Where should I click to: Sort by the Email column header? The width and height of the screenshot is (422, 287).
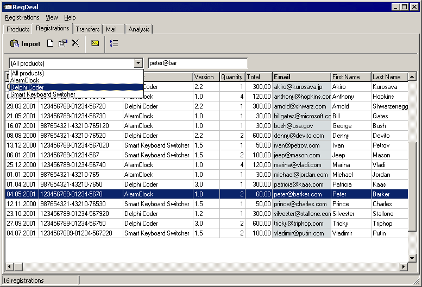point(301,77)
